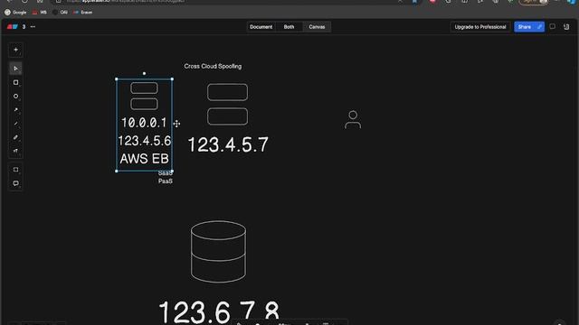Open Eraser bookmark in bookmarks bar
The width and height of the screenshot is (579, 325).
click(x=83, y=12)
